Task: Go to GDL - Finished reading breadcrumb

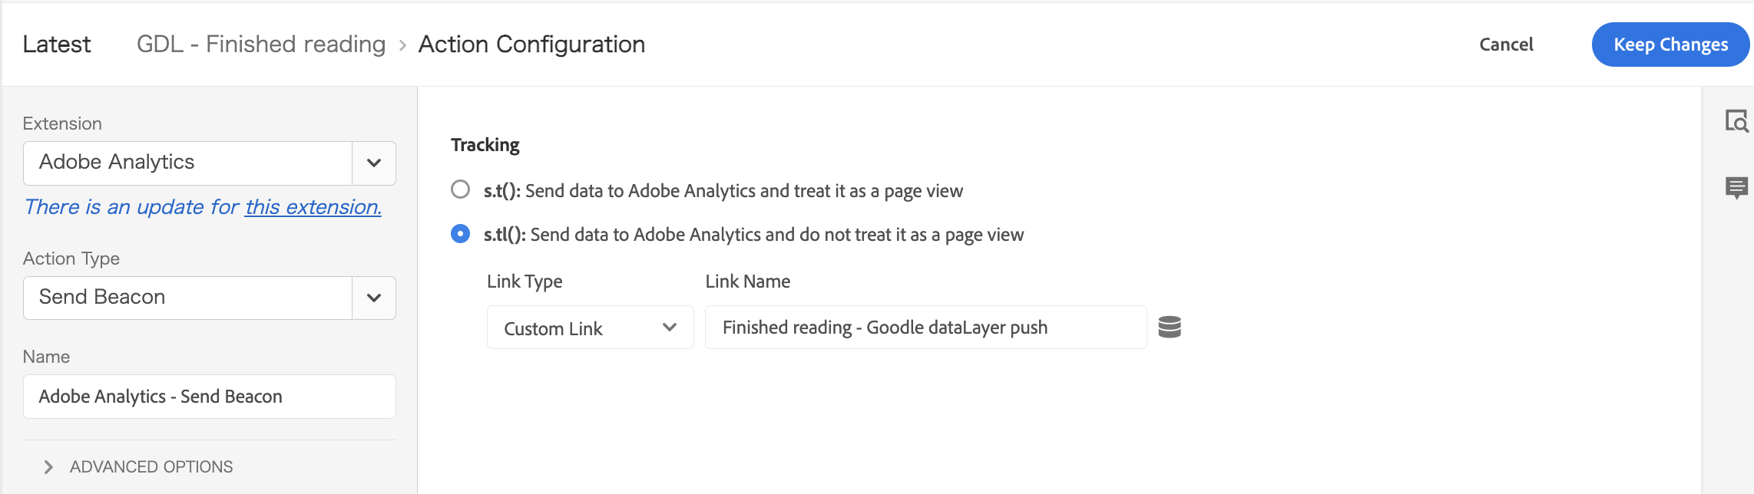Action: click(x=261, y=44)
